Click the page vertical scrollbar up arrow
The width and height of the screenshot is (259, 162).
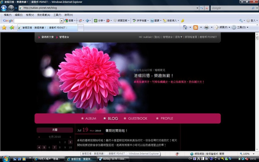[257, 35]
